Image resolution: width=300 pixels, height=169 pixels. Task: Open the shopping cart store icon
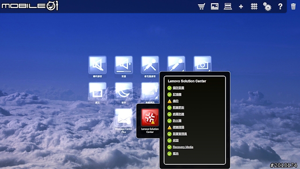coord(202,7)
